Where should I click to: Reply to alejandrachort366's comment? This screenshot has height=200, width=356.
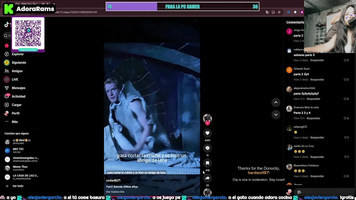(x=313, y=99)
